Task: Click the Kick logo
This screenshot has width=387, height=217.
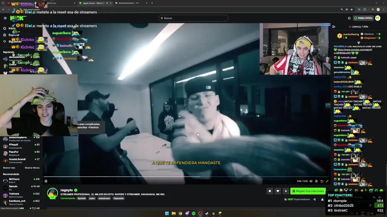Action: pos(17,18)
